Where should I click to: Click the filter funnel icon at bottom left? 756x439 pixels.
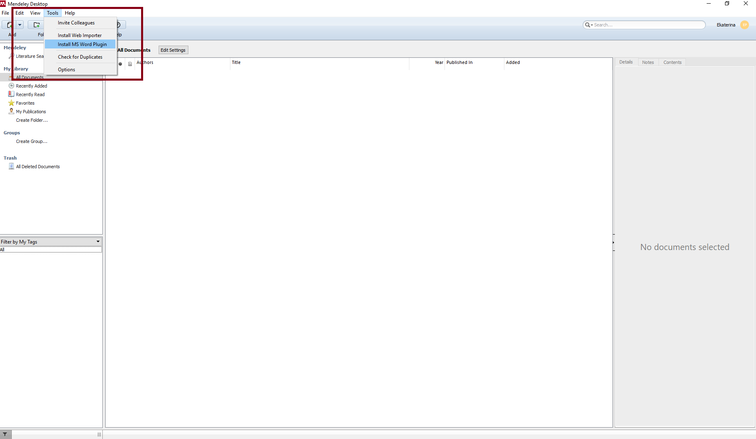tap(5, 435)
